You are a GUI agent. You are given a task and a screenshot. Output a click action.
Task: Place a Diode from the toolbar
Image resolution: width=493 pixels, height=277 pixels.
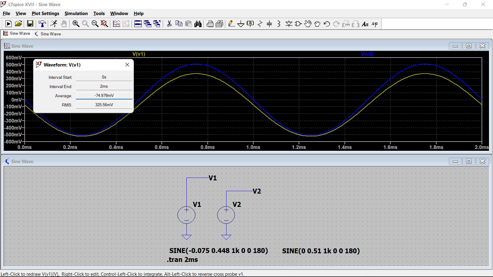pos(289,24)
